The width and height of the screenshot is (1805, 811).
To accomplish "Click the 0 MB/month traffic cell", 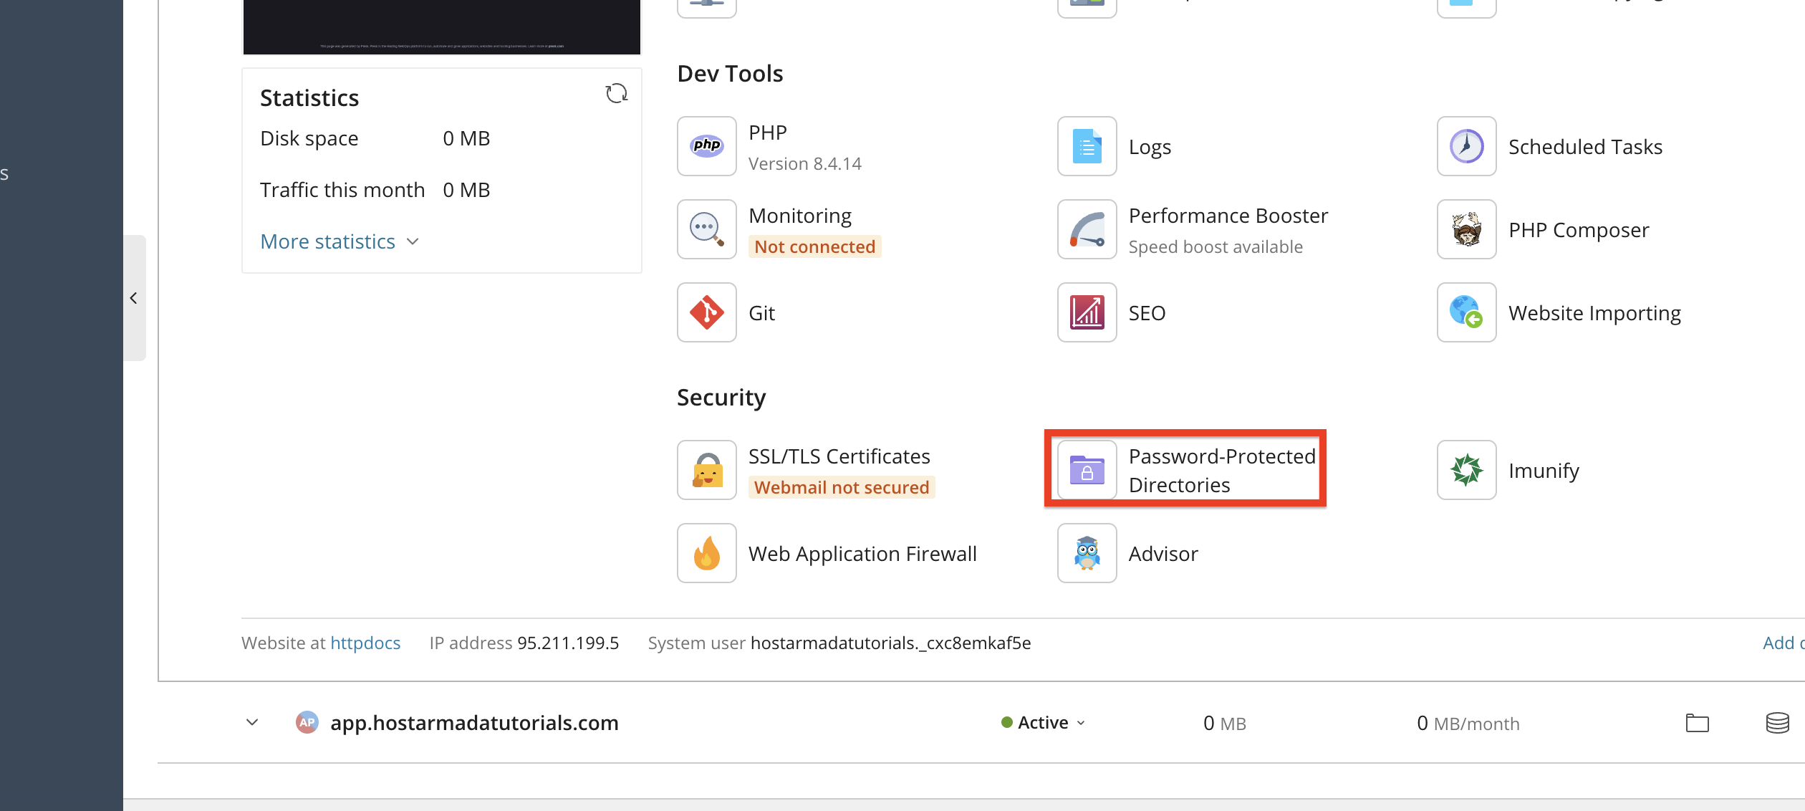I will [x=1468, y=724].
